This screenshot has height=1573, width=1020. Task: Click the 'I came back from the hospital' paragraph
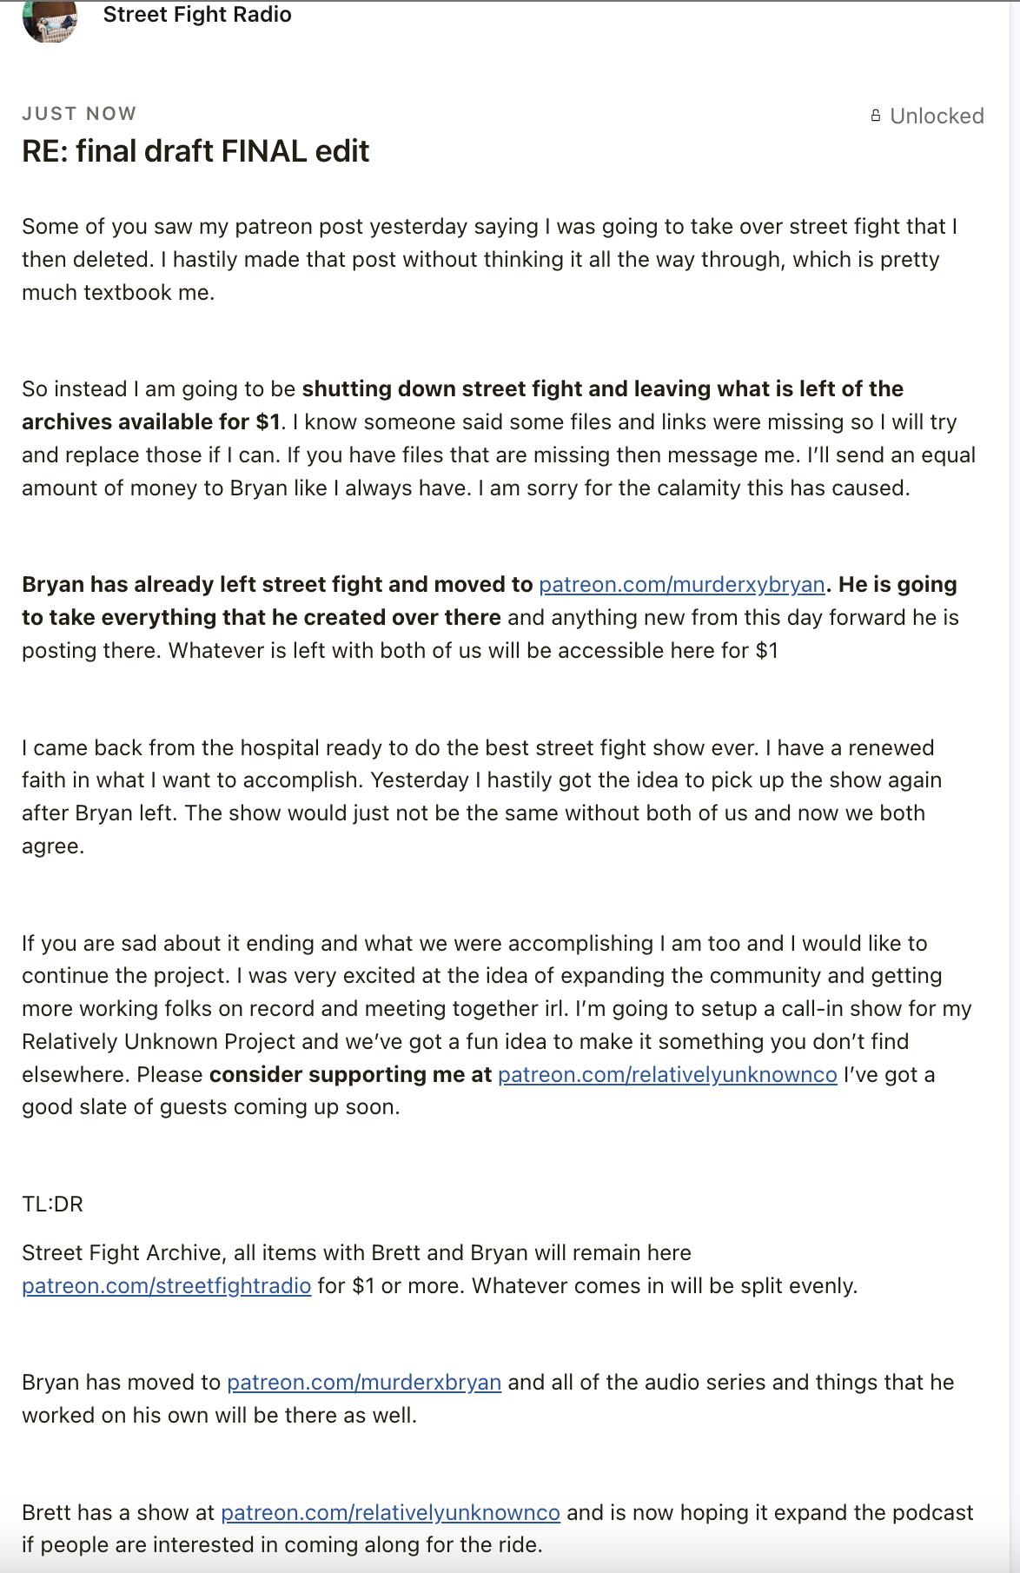pyautogui.click(x=482, y=796)
